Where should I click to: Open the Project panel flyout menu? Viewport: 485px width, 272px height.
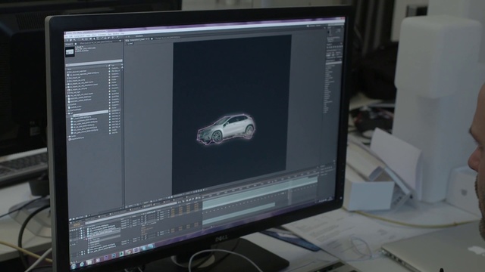click(120, 41)
